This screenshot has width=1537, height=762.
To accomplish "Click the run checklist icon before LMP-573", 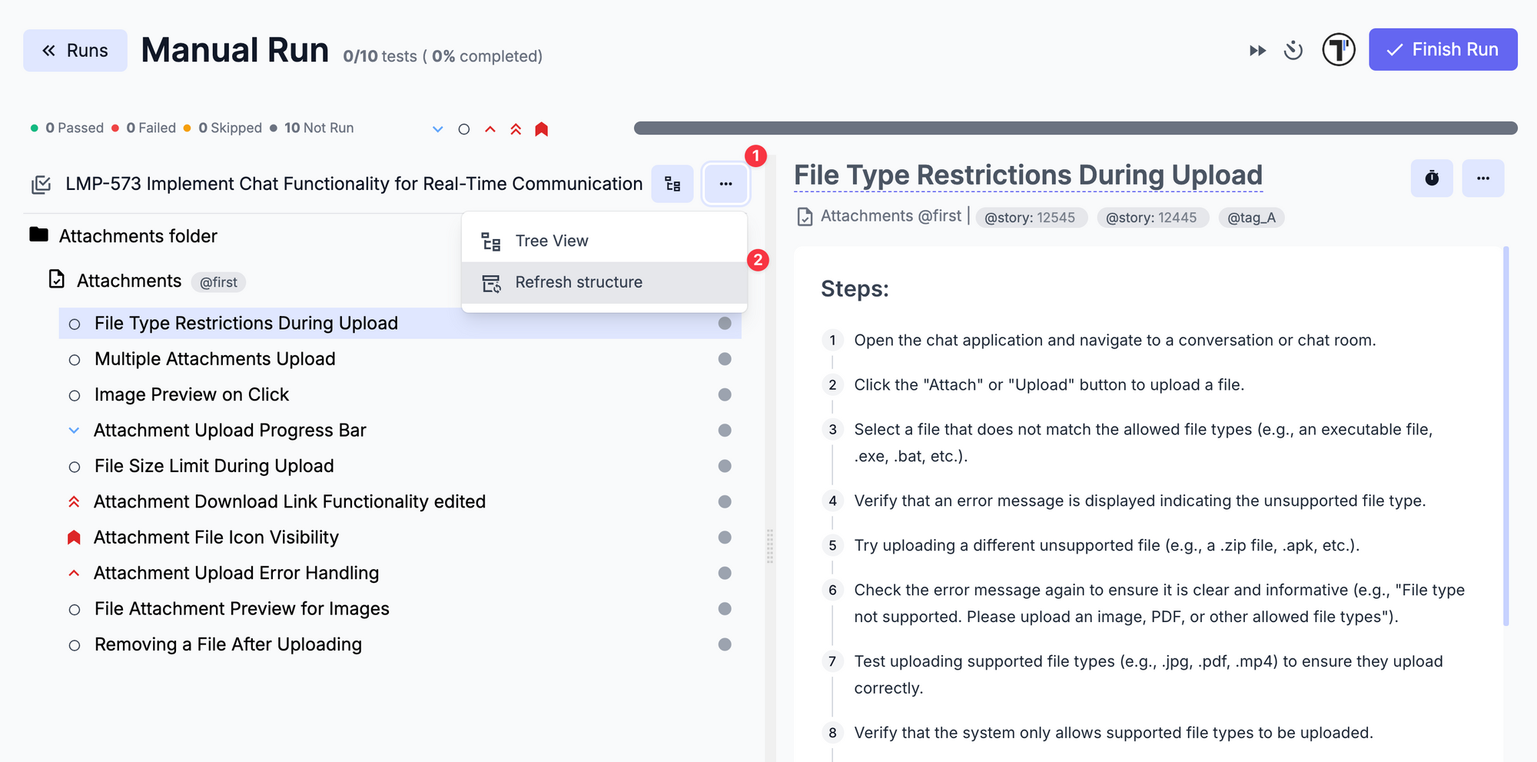I will [x=41, y=185].
